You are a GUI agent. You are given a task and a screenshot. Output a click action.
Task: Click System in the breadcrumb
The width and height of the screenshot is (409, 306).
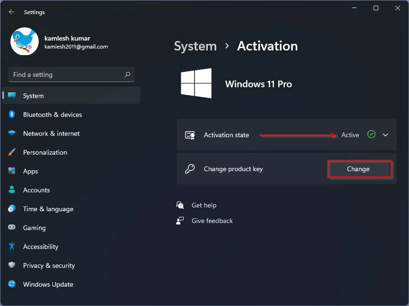click(x=195, y=46)
